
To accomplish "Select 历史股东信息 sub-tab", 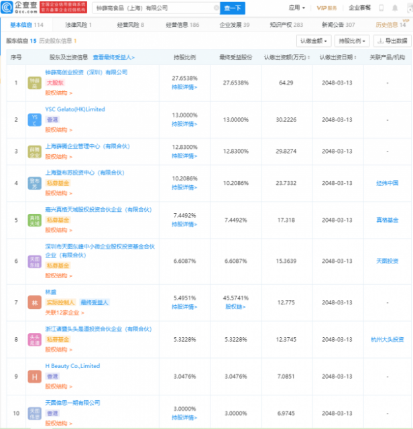I will coord(58,41).
